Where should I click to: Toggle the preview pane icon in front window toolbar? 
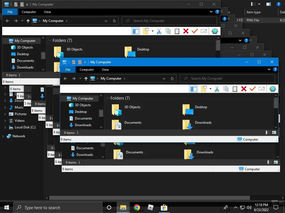(x=194, y=89)
